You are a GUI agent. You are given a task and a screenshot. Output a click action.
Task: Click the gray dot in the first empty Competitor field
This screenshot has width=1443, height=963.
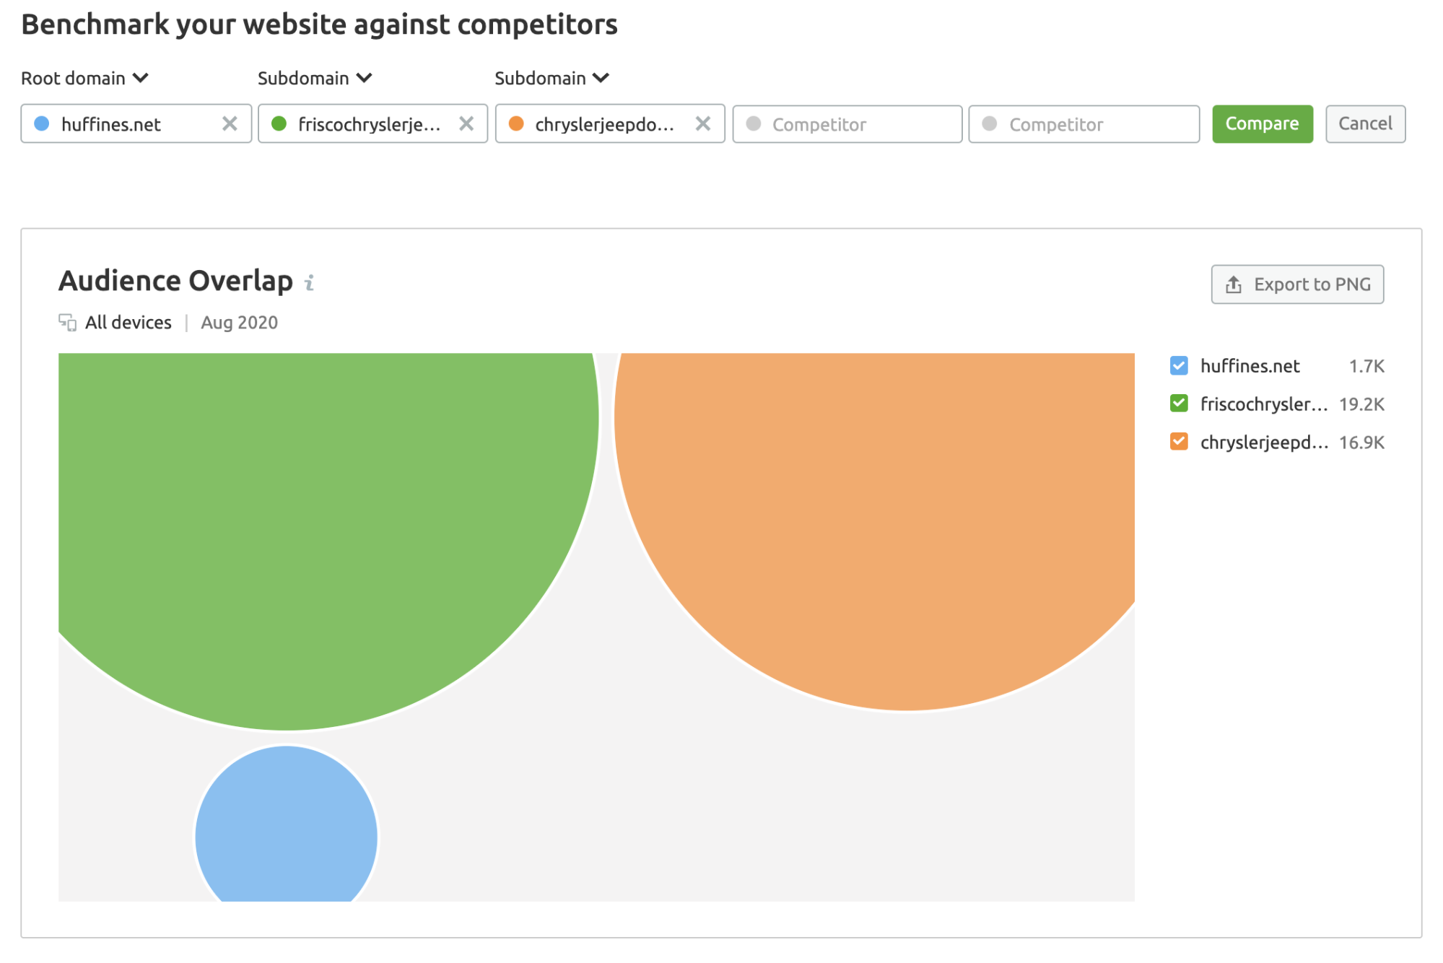(x=754, y=124)
